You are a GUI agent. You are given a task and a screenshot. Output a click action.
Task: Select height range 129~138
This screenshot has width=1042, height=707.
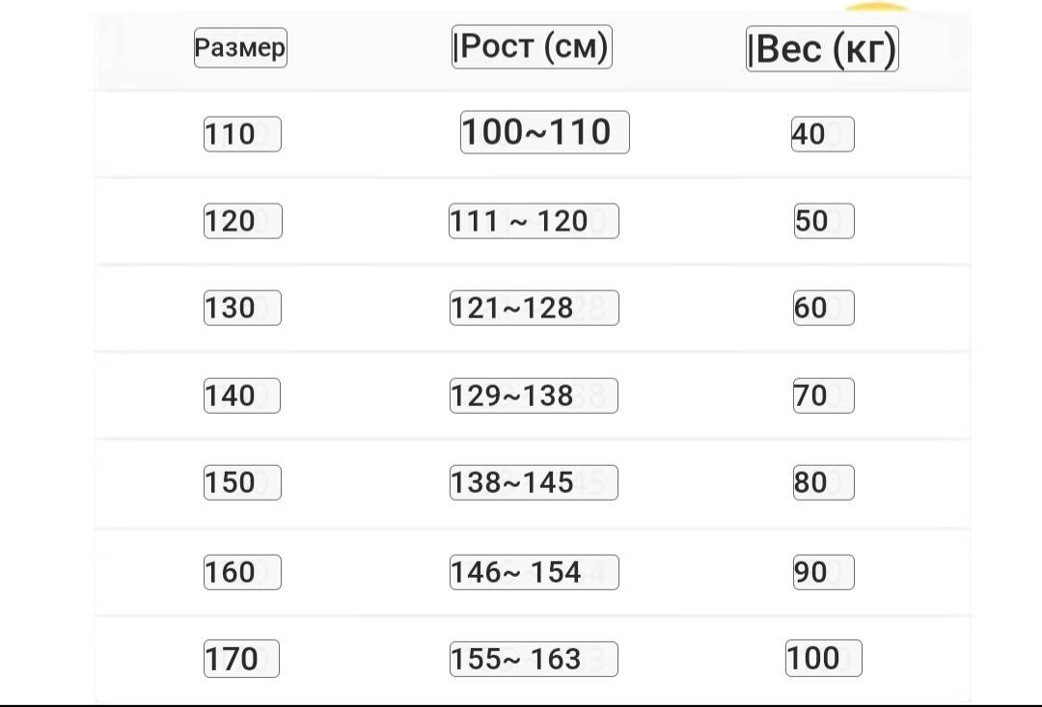point(534,396)
